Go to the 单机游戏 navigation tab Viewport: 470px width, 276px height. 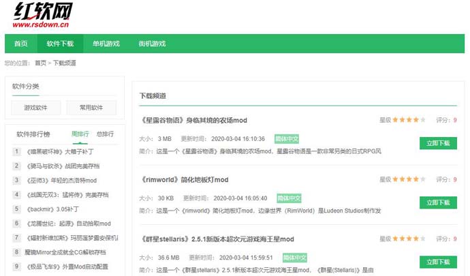pos(106,44)
